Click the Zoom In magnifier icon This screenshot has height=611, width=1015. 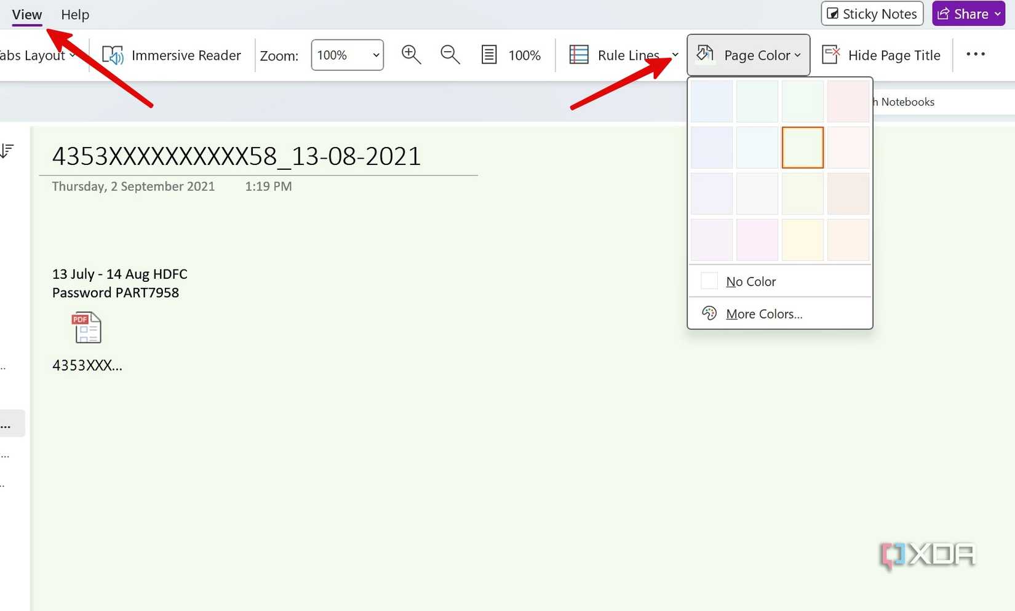pos(411,55)
